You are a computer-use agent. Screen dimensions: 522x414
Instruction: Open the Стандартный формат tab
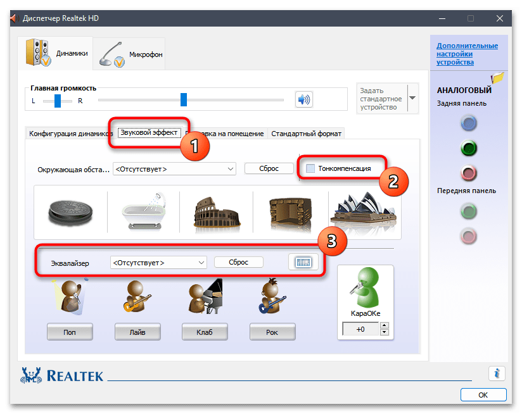(306, 134)
